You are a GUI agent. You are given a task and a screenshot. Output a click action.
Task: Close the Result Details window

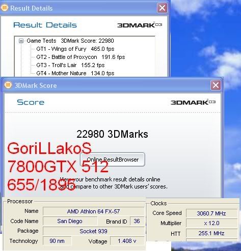[162, 8]
